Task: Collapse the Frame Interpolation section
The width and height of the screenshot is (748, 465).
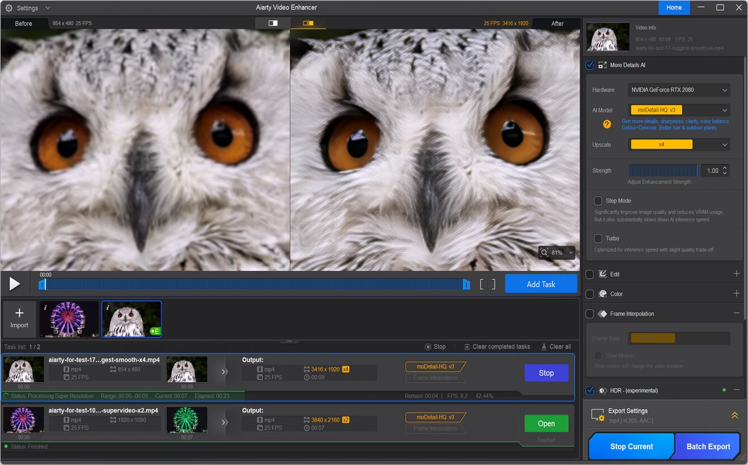Action: [x=736, y=313]
